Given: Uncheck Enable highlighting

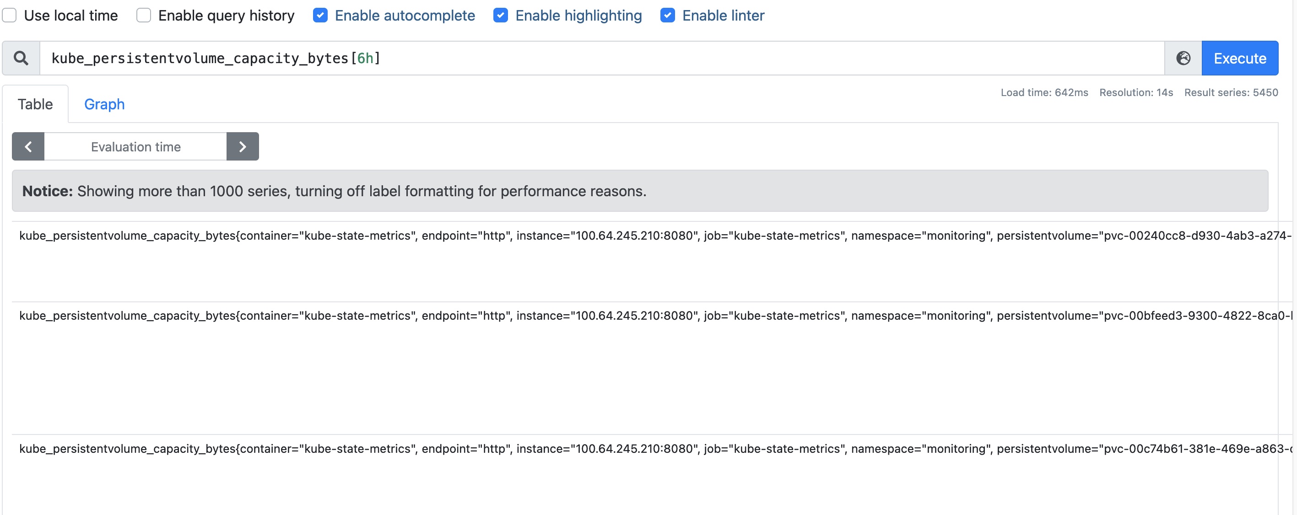Looking at the screenshot, I should [501, 16].
